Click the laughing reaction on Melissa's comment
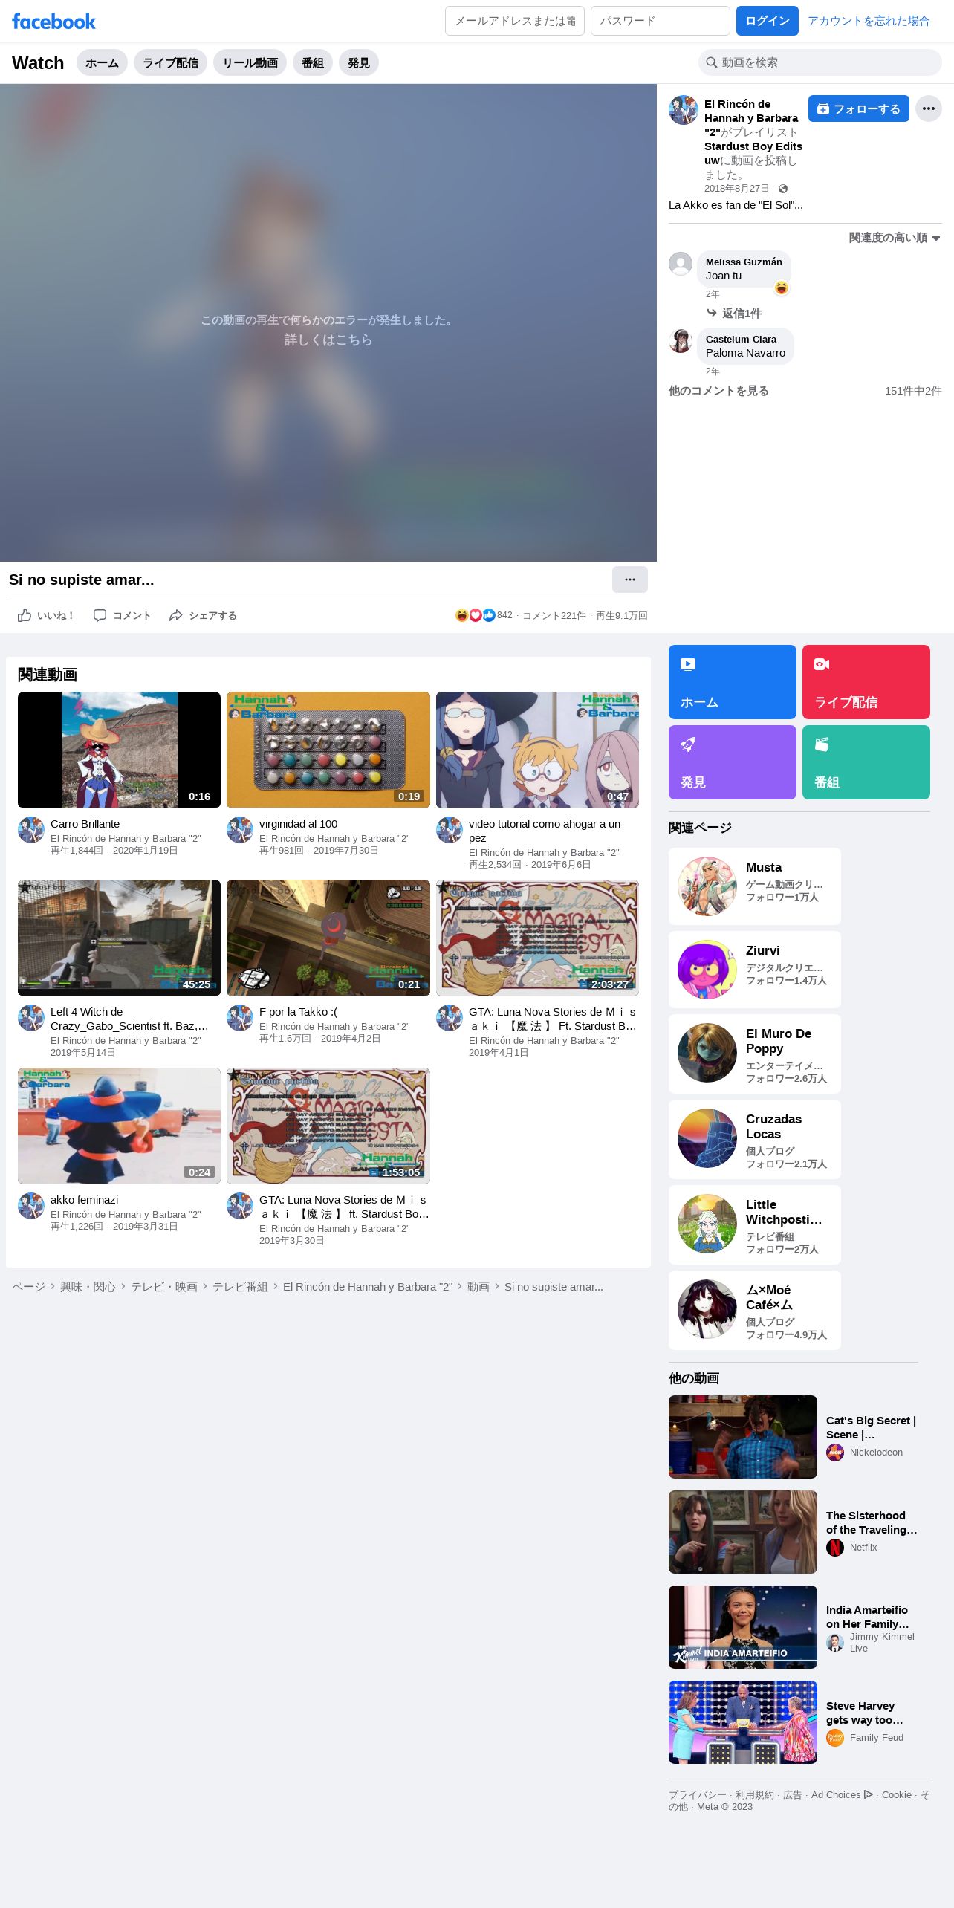 tap(781, 288)
